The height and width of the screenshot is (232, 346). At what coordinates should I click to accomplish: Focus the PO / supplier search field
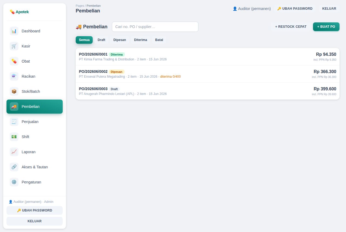tap(155, 27)
